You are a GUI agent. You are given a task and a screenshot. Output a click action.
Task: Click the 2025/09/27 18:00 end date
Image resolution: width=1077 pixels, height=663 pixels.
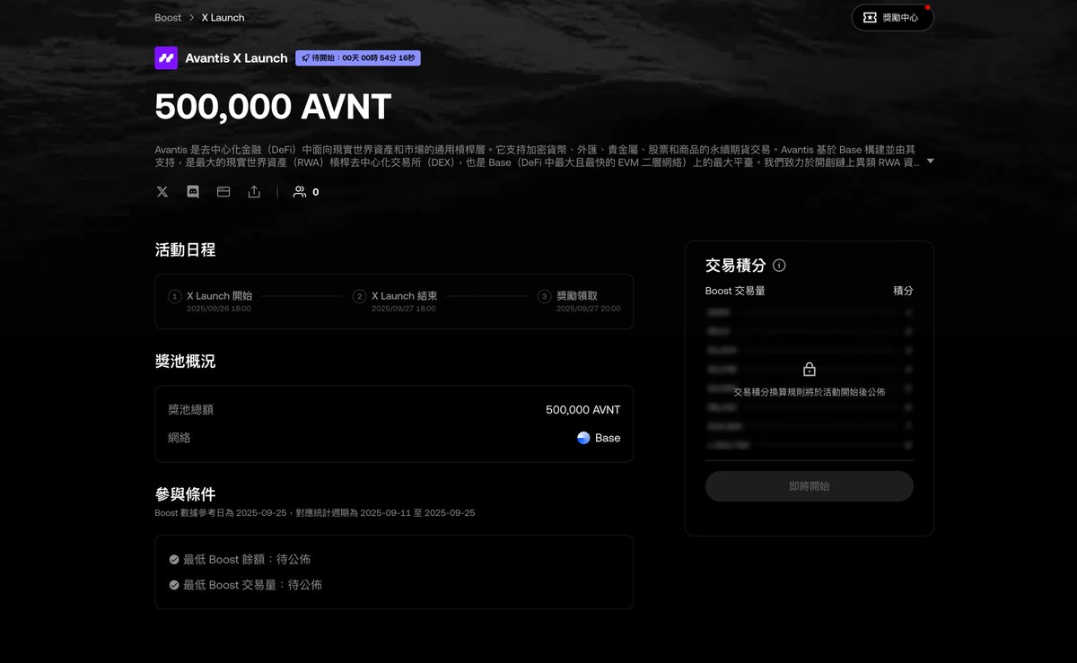tap(404, 309)
